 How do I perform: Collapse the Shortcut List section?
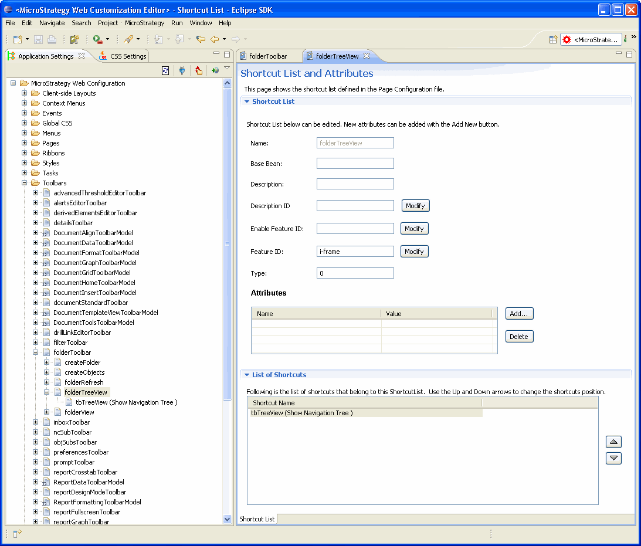click(x=247, y=101)
